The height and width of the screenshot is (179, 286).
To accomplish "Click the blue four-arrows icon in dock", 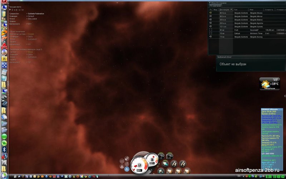I will click(x=4, y=65).
